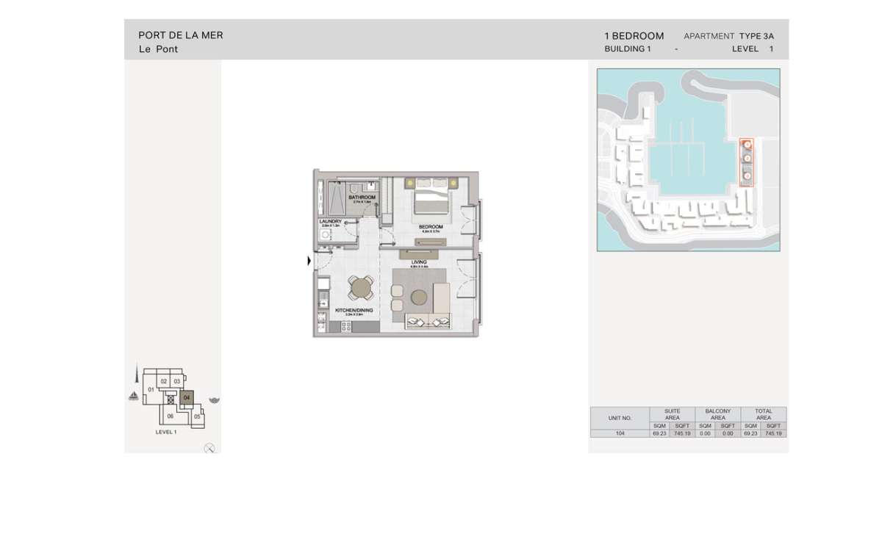Click the sailboat marina icon
This screenshot has height=542, width=882.
coord(133,397)
